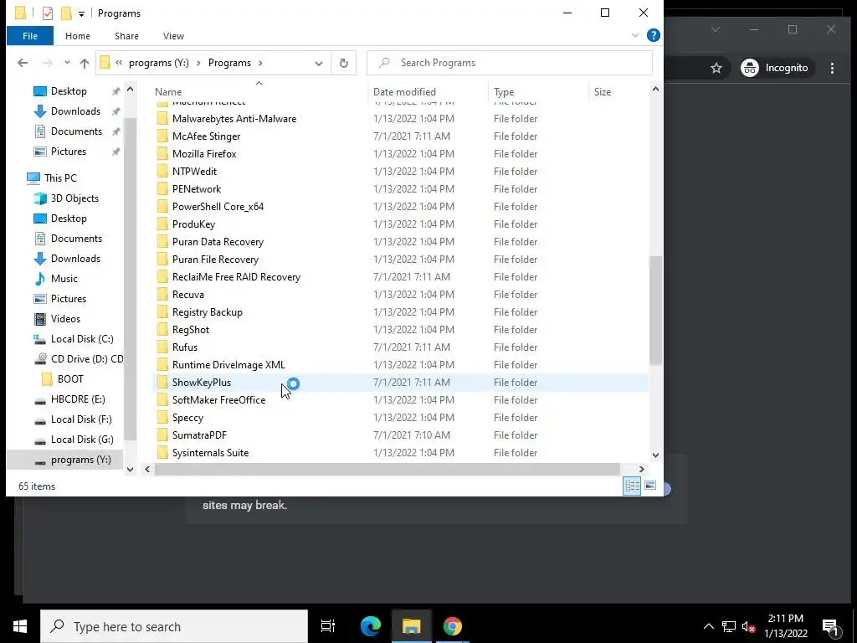Select Local Disk (C:) drive
Viewport: 857px width, 643px height.
[x=82, y=339]
